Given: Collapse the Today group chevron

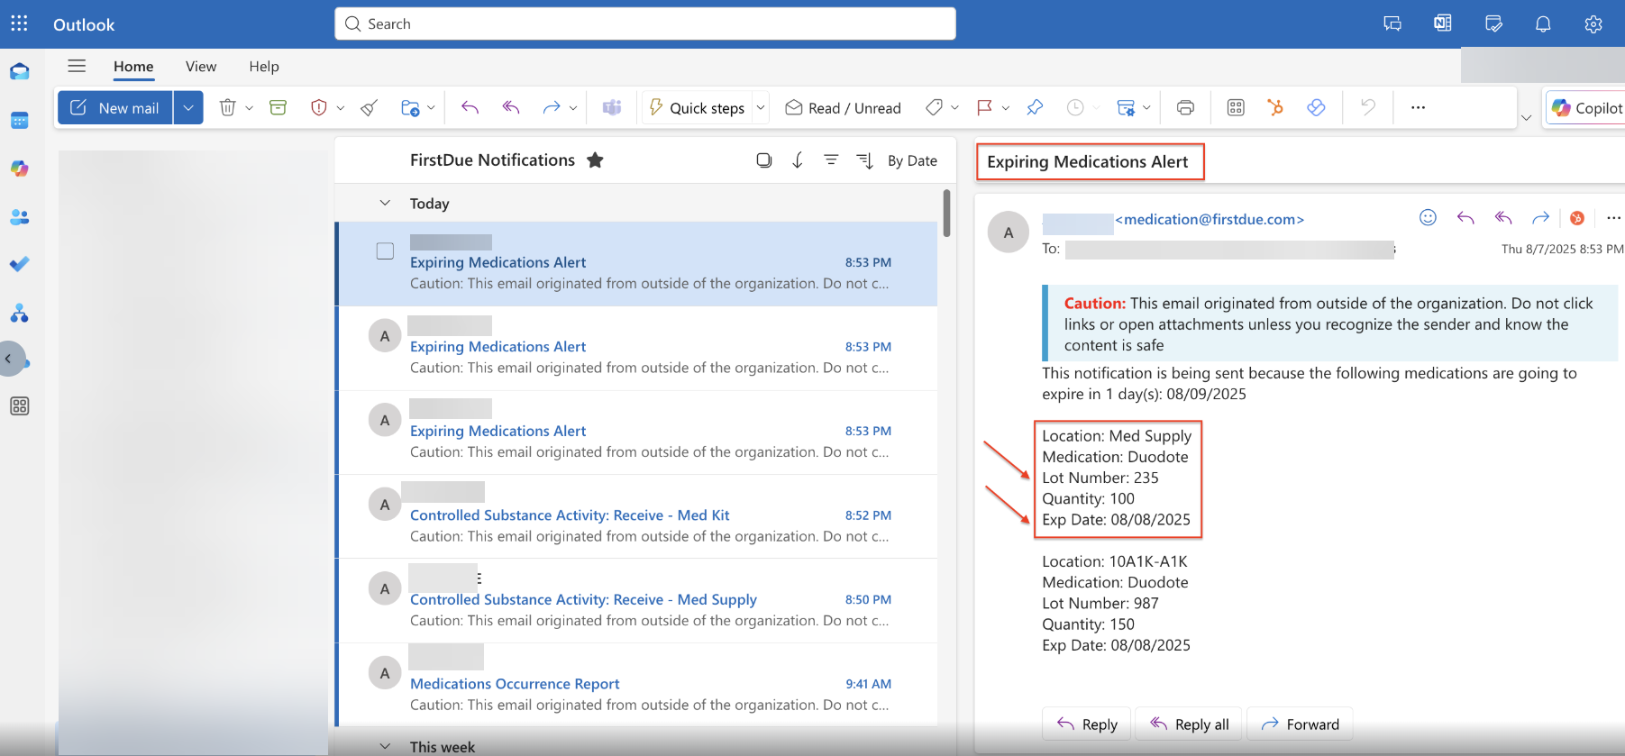Looking at the screenshot, I should click(x=385, y=204).
